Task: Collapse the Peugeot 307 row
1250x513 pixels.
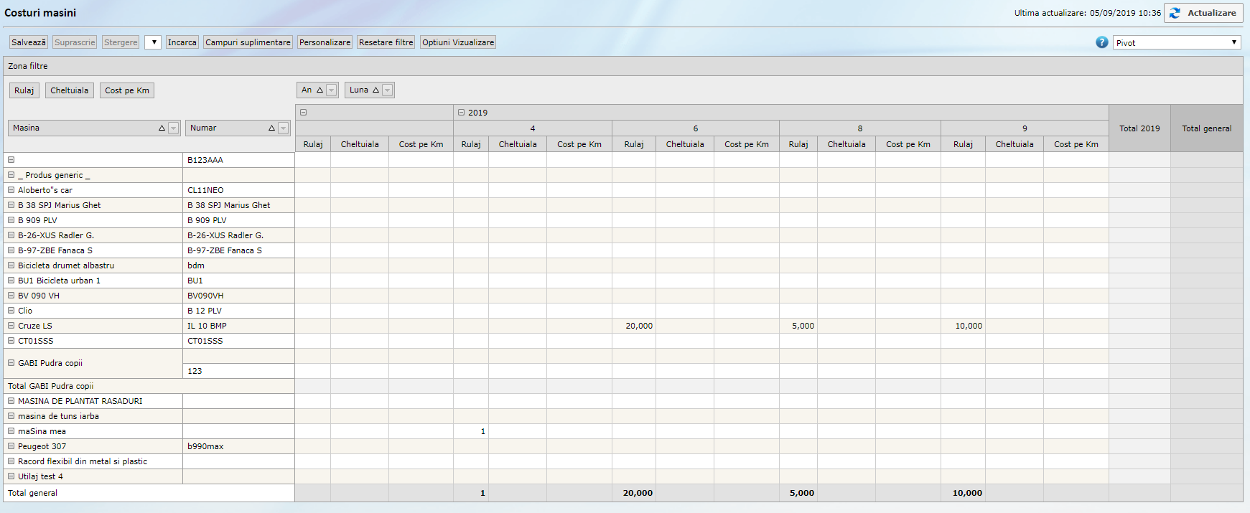Action: pyautogui.click(x=11, y=446)
